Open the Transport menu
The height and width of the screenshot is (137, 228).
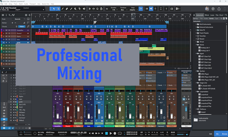pyautogui.click(x=33, y=4)
